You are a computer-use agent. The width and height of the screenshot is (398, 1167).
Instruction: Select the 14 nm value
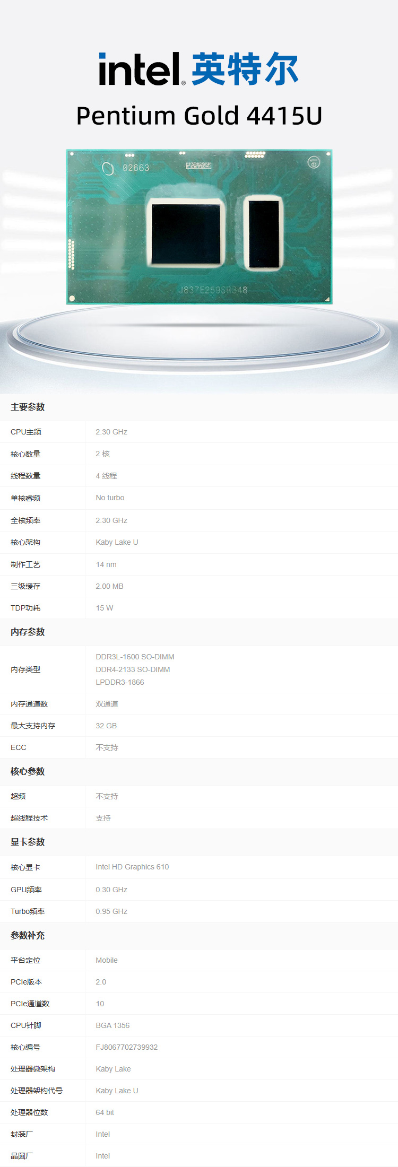coord(106,564)
